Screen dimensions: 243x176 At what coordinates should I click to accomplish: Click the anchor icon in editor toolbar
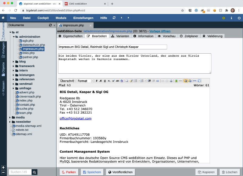click(x=171, y=81)
